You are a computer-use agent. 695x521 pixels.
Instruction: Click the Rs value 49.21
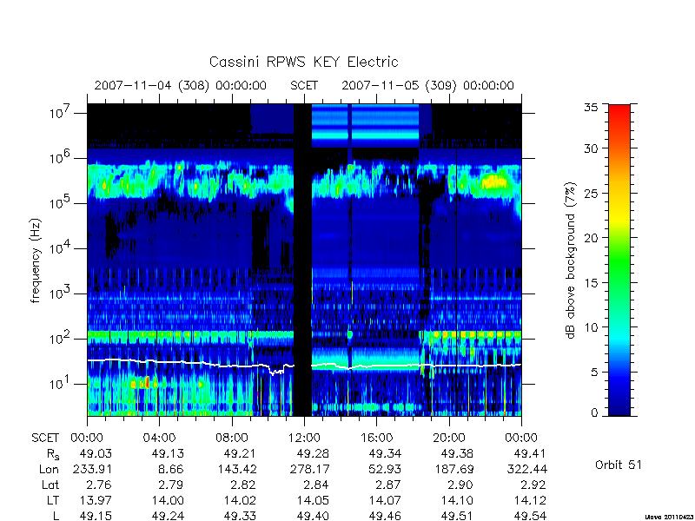coord(241,453)
